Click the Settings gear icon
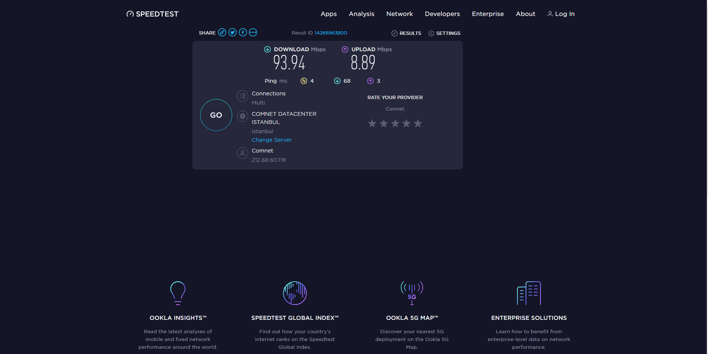 (x=431, y=33)
